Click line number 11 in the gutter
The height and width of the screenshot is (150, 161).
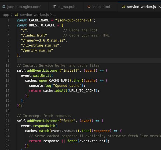pyautogui.click(x=7, y=71)
